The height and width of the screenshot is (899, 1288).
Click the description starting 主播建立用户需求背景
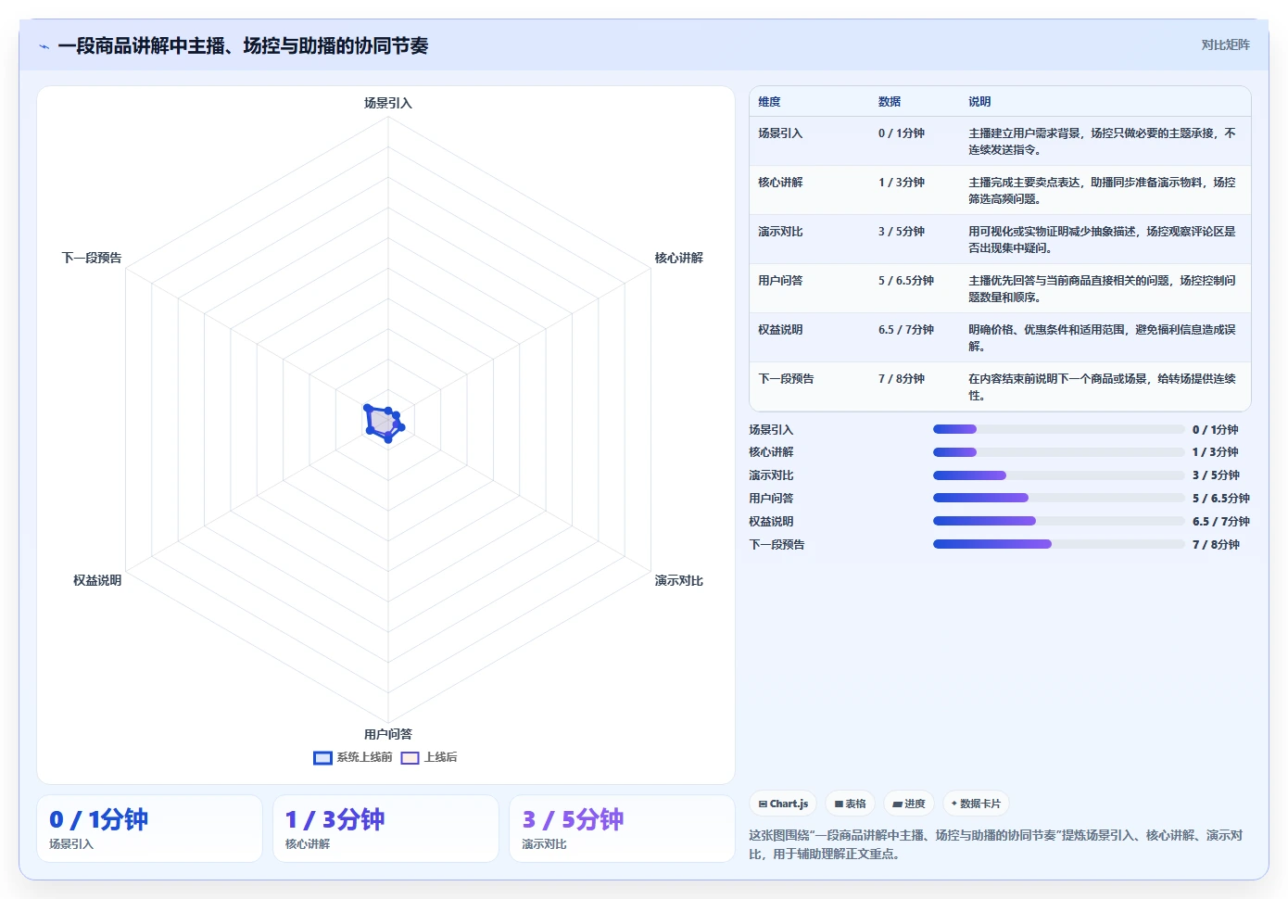[x=1102, y=142]
